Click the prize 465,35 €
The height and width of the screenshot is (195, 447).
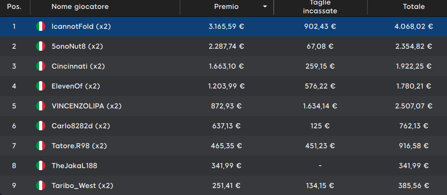[226, 146]
